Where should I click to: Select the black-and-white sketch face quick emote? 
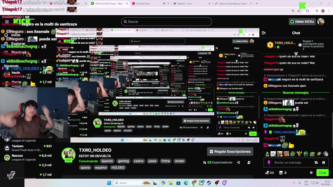click(x=273, y=154)
